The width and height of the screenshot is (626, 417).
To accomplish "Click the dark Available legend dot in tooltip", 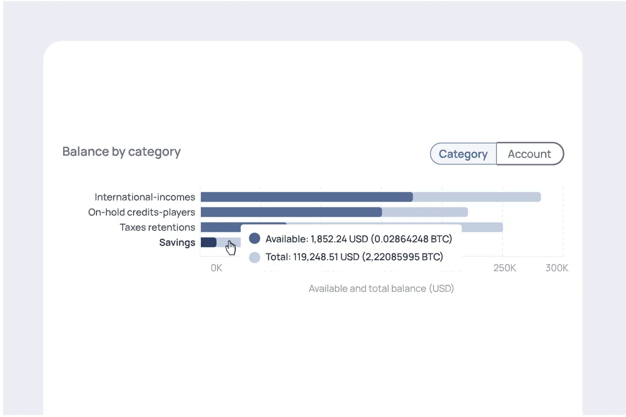I will pos(255,239).
